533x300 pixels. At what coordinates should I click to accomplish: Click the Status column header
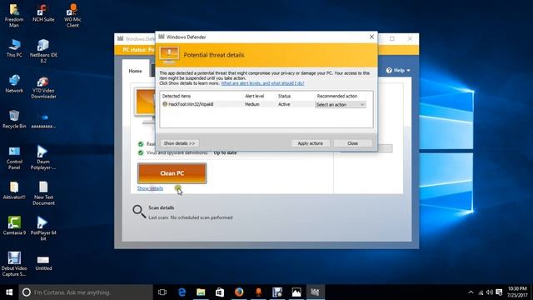(284, 97)
